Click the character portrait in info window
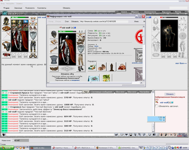This screenshot has width=189, height=150. [x=67, y=49]
